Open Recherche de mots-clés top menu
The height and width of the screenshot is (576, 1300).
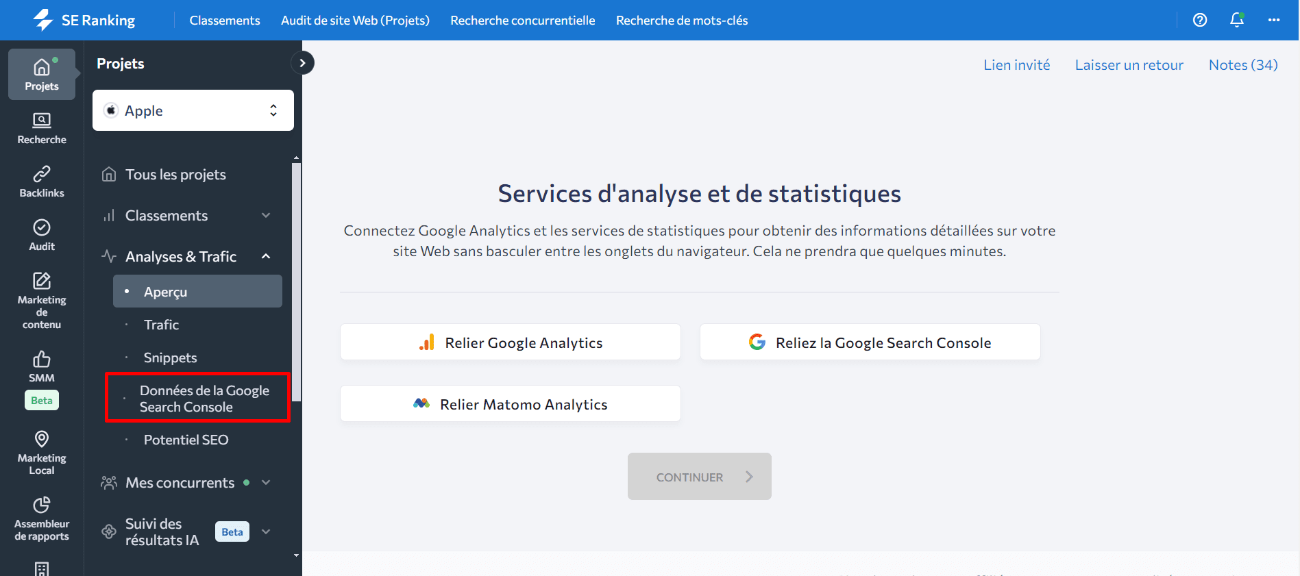pos(682,21)
